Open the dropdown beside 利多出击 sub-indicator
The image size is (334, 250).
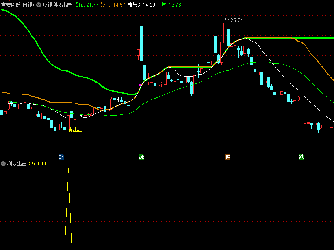tap(3, 164)
